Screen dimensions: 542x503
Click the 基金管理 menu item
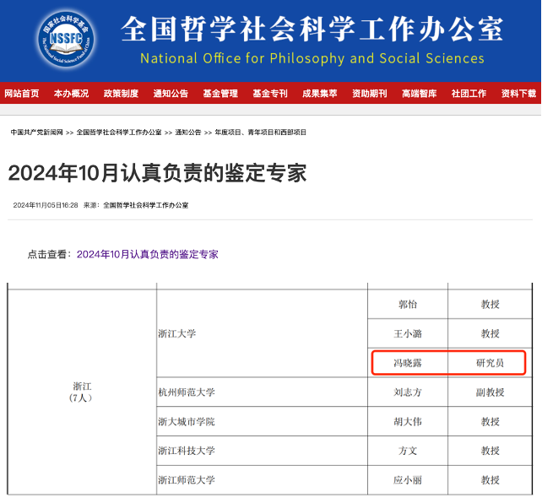pyautogui.click(x=220, y=94)
